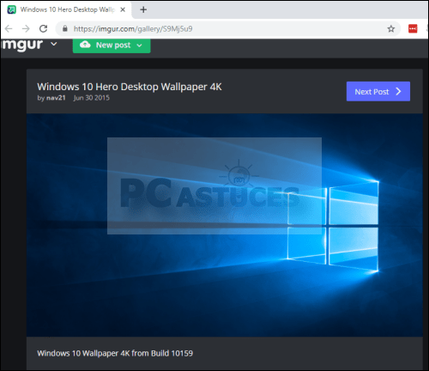Expand the New post dropdown arrow
Image resolution: width=429 pixels, height=371 pixels.
pos(140,46)
